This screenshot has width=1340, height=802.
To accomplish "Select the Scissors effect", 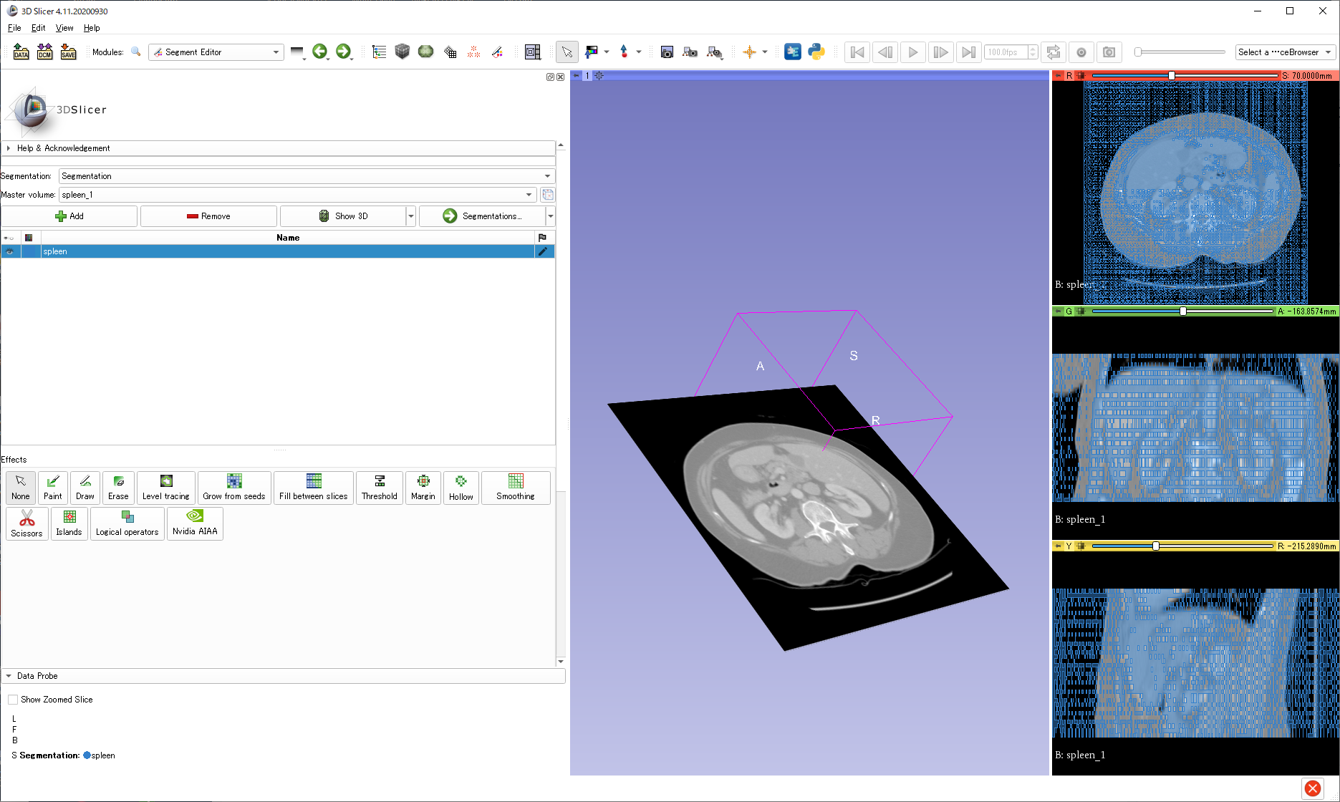I will 27,523.
